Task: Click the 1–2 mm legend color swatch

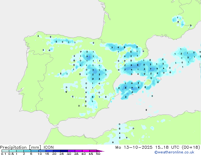Action: 20,151
